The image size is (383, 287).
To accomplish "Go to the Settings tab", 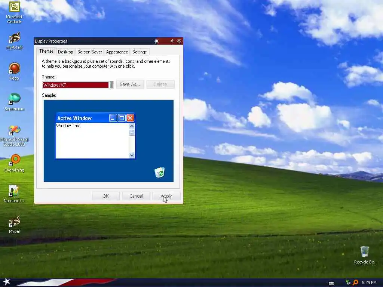I will point(140,52).
